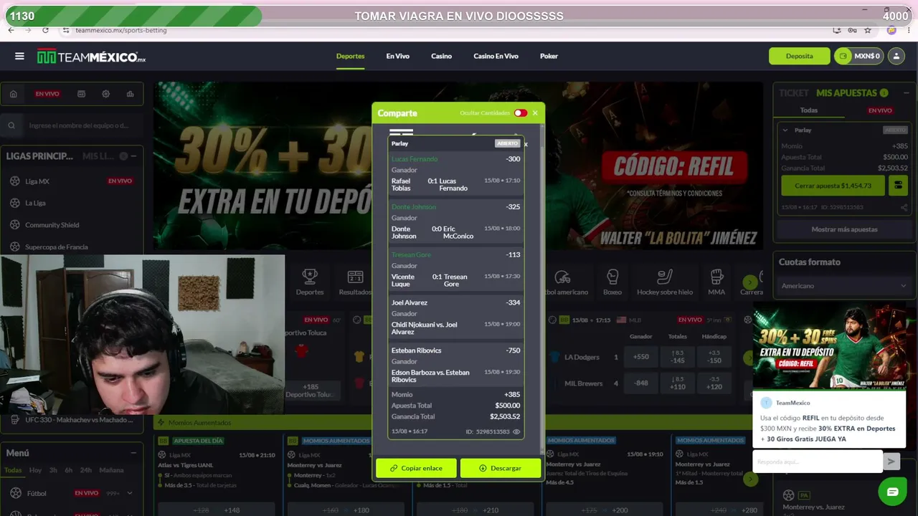Open cash-out settings toggle icon beside Cerrar apuesta

coord(898,186)
